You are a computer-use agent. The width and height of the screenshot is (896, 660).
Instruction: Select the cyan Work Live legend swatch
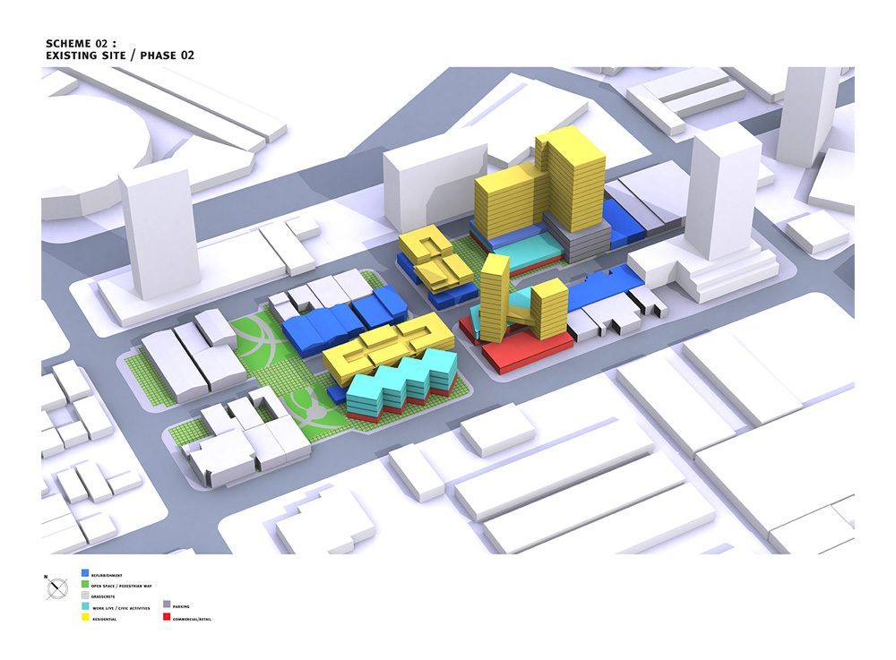tap(85, 607)
